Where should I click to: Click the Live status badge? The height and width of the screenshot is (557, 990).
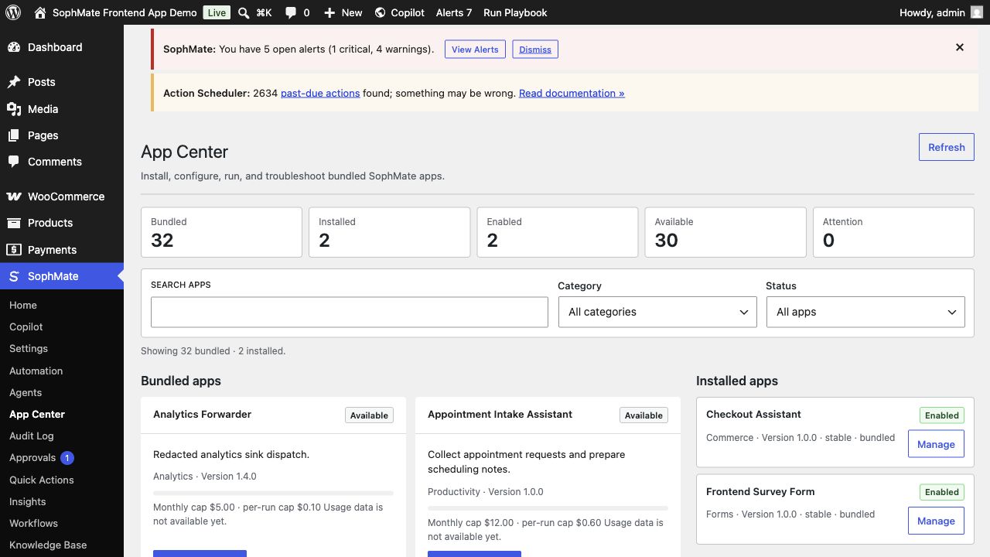pos(217,12)
